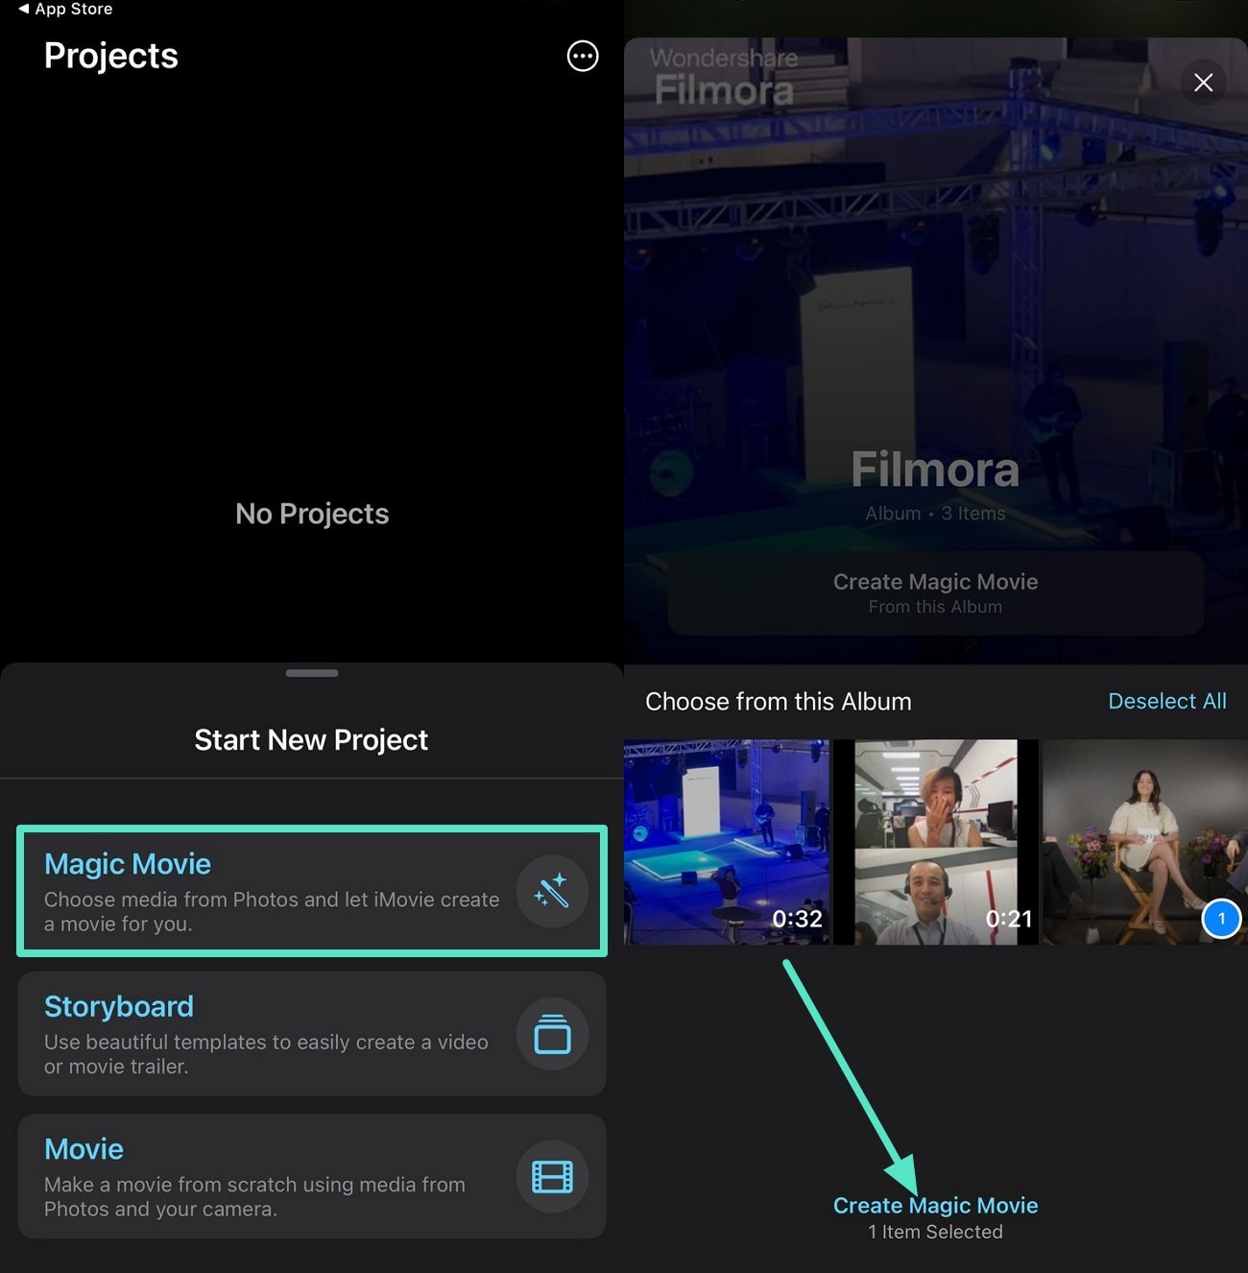The height and width of the screenshot is (1273, 1248).
Task: Click the 'Choose from this Album' heading
Action: (x=779, y=702)
